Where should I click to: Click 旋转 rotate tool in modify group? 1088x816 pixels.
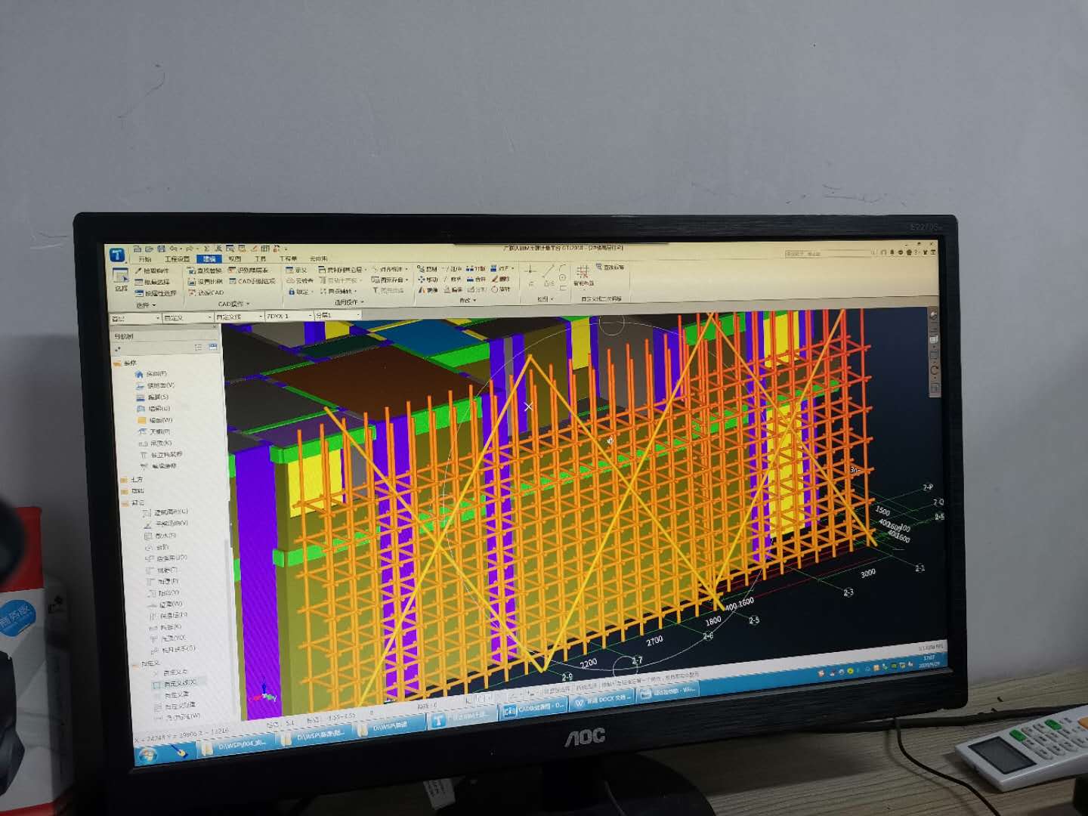point(500,289)
